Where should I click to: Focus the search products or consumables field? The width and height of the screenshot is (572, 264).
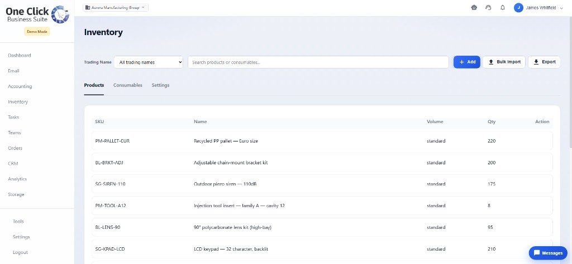[318, 62]
